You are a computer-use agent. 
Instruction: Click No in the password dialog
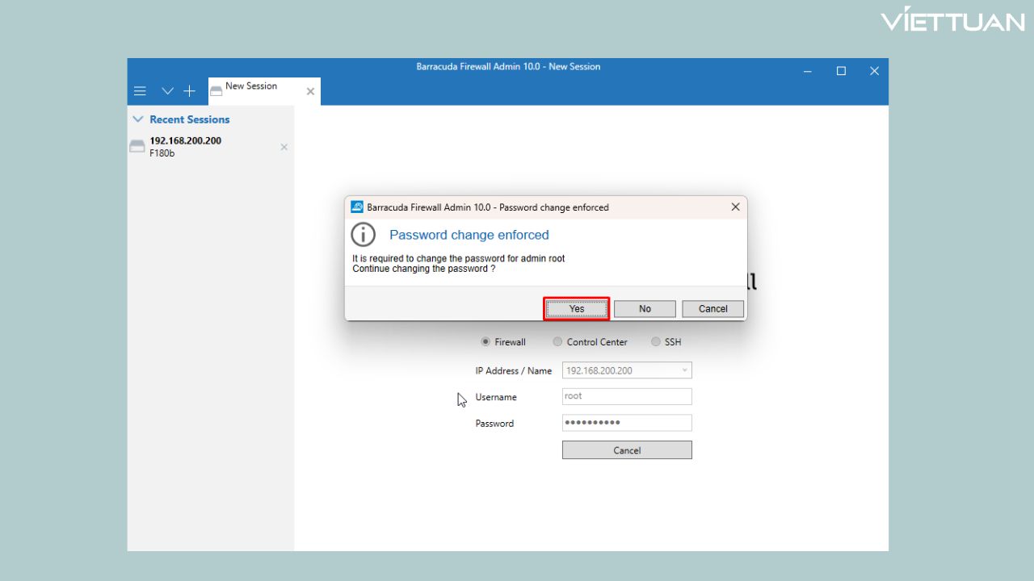pyautogui.click(x=645, y=309)
